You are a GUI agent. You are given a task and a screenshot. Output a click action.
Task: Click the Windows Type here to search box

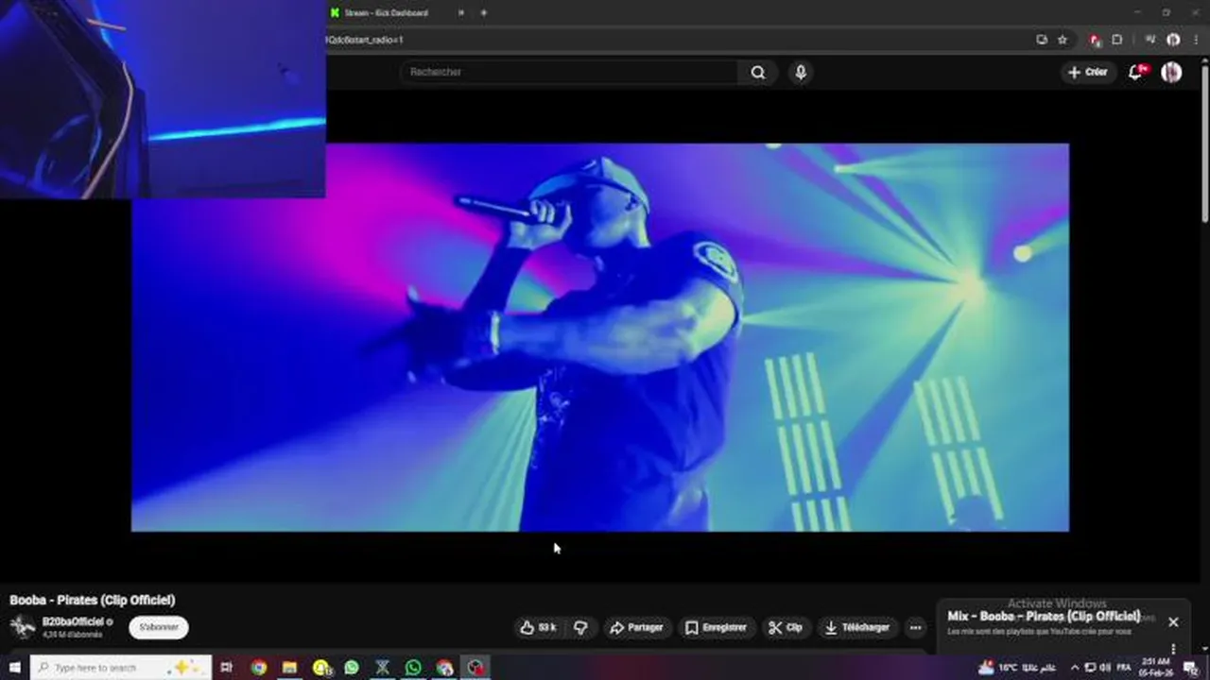click(x=121, y=668)
